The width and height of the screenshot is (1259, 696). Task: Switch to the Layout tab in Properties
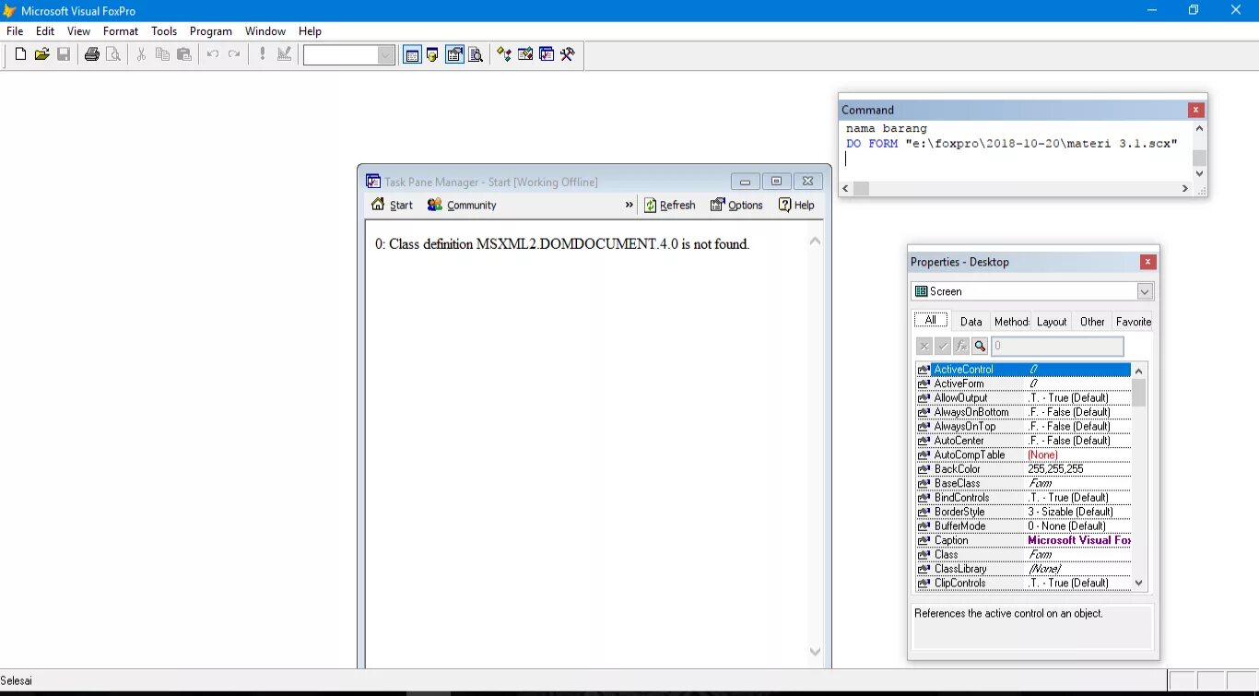[x=1052, y=322]
